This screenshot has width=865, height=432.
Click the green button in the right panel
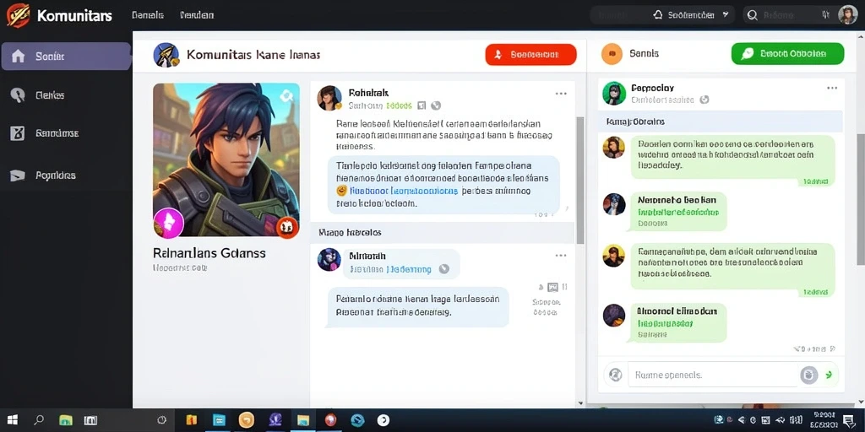point(787,53)
